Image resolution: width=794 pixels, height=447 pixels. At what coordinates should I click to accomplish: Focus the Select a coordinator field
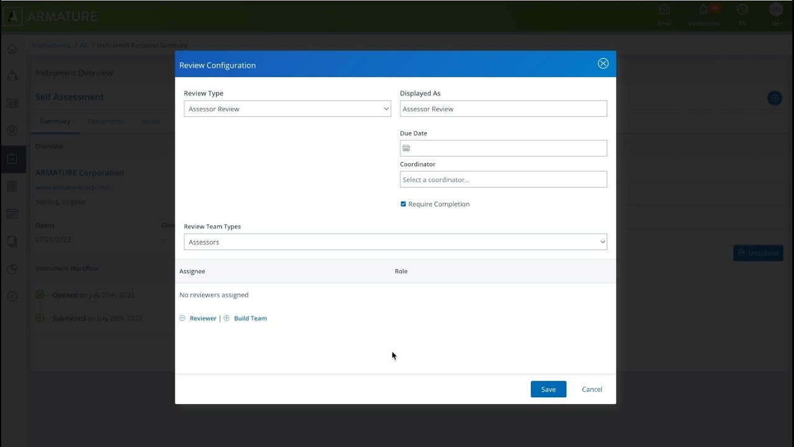click(503, 179)
